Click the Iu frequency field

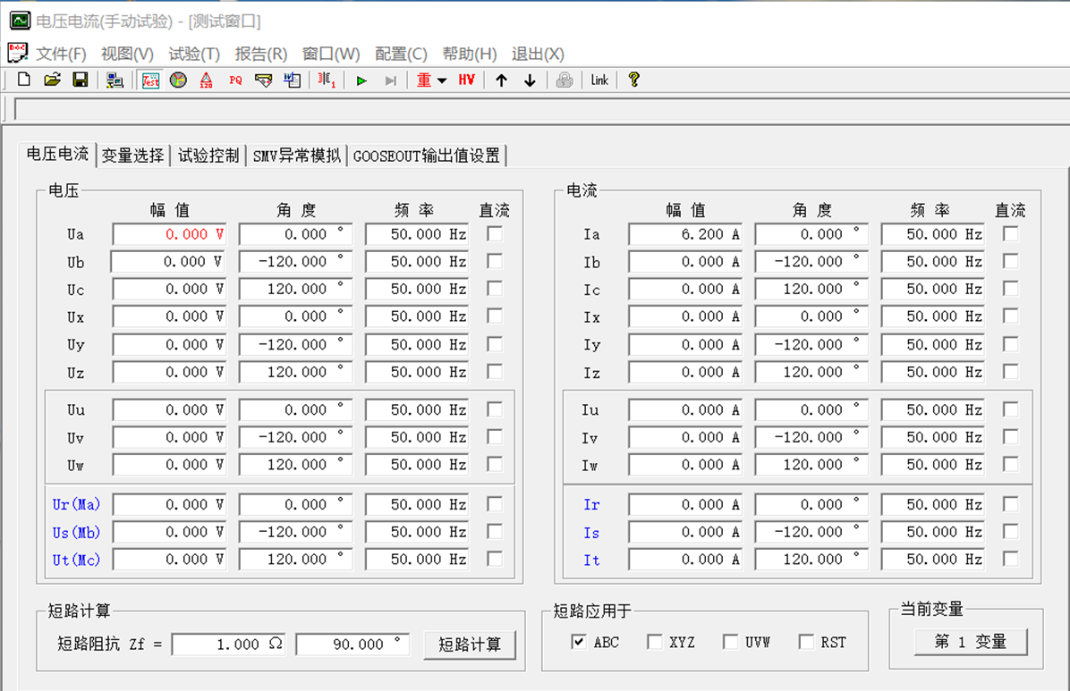933,409
